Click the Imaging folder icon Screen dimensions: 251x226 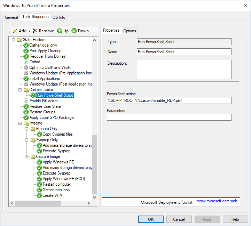click(x=26, y=123)
